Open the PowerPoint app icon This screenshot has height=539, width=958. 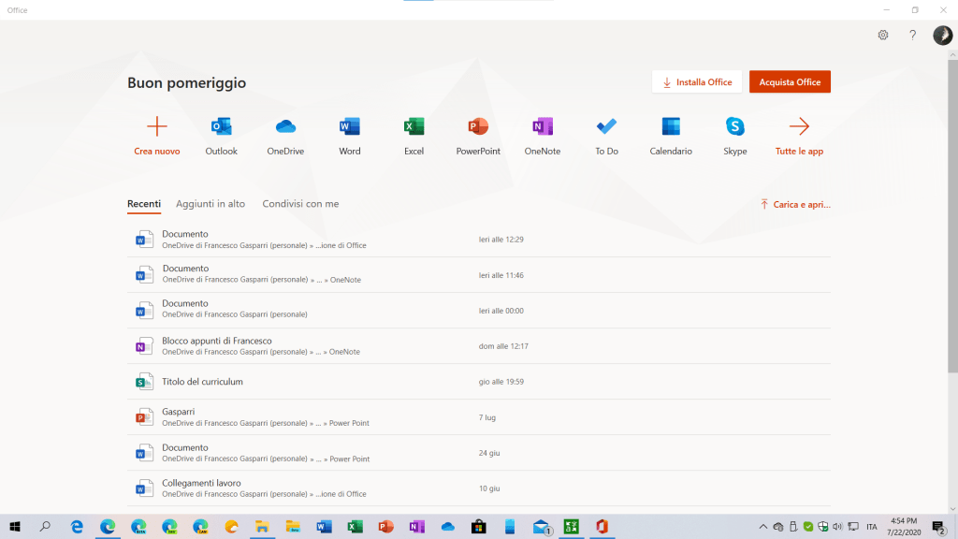tap(478, 127)
